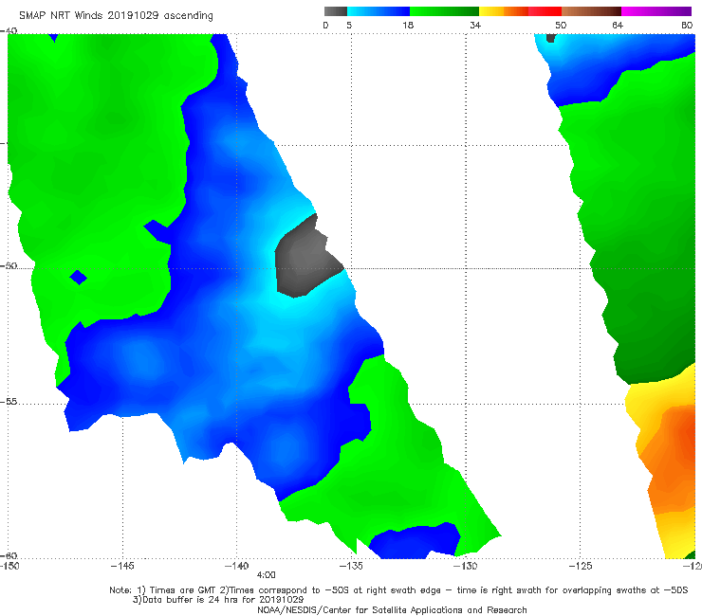
Task: Click the red segment of the color scale
Action: pos(545,11)
